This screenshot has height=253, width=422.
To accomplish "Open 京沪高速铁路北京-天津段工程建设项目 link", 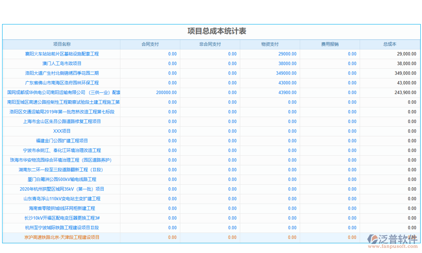I will click(62, 237).
